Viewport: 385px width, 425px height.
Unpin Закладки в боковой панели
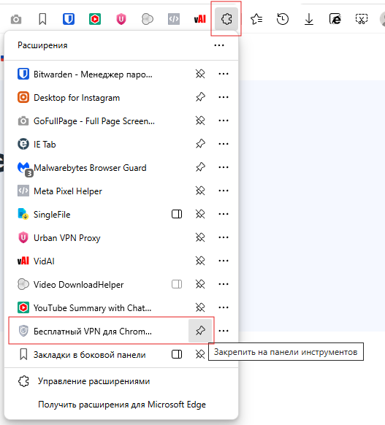tap(200, 354)
